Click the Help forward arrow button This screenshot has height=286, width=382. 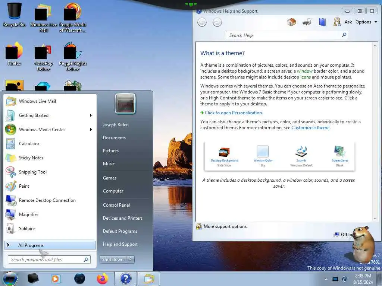pos(217,22)
